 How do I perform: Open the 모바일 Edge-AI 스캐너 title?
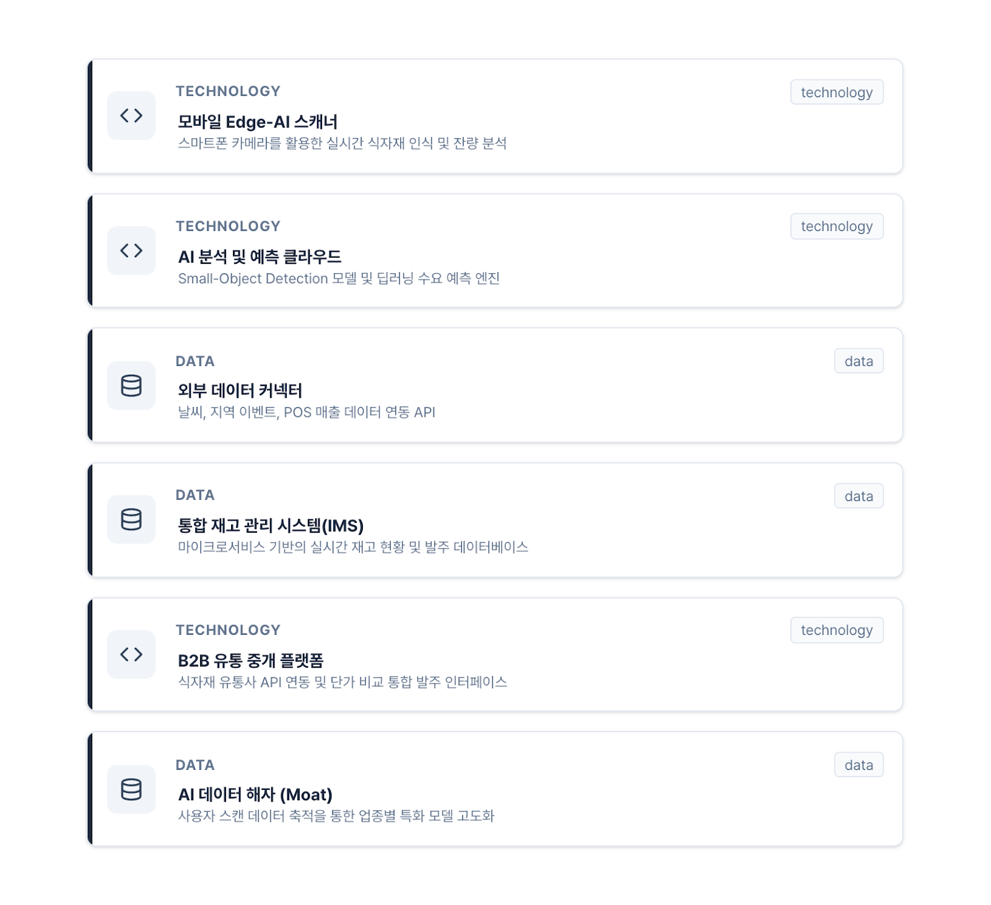point(258,122)
